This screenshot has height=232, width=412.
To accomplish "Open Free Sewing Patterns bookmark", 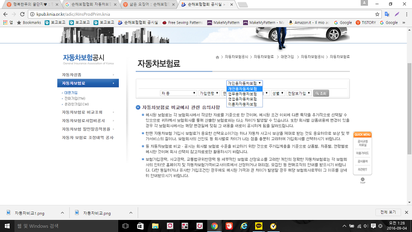I will click(183, 22).
